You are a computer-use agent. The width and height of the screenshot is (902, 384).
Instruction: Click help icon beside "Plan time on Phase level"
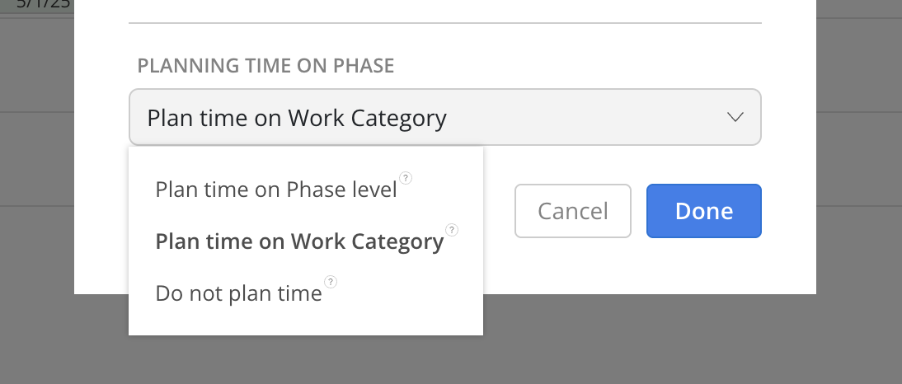click(x=405, y=178)
